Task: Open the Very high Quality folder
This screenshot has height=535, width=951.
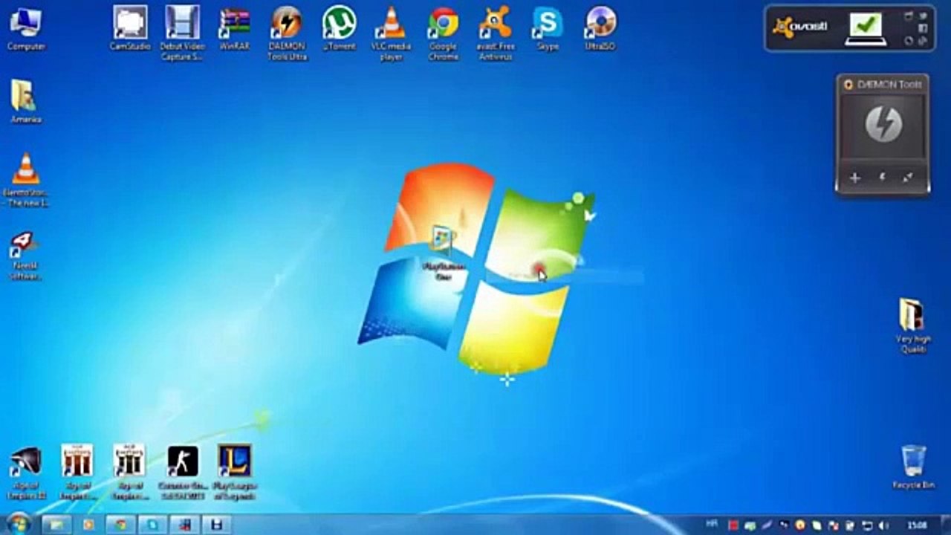Action: point(912,325)
